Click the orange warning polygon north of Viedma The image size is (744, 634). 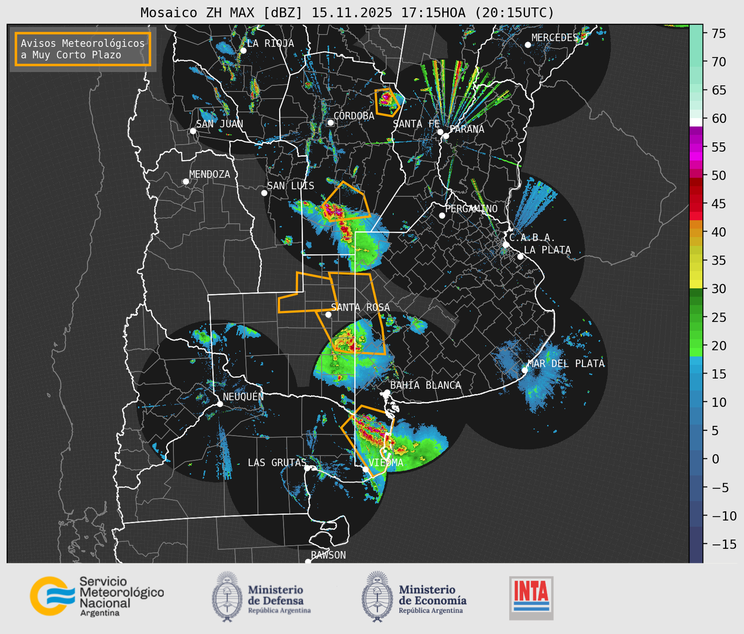coord(367,441)
